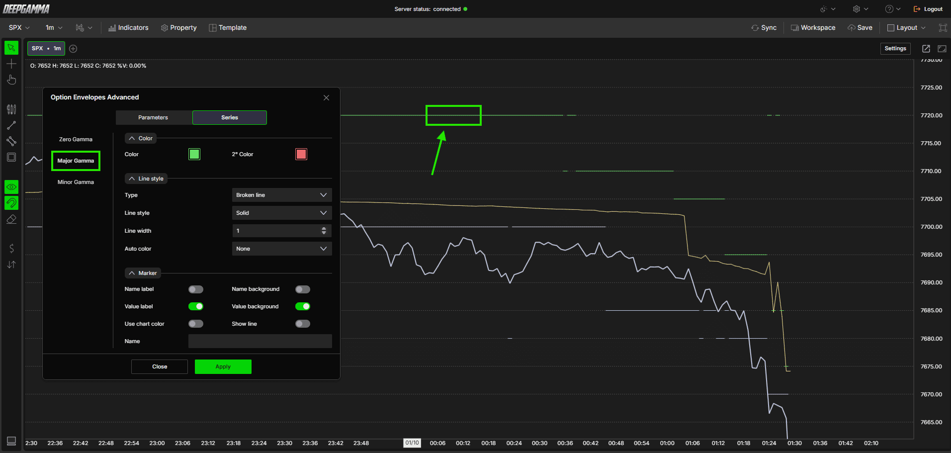The width and height of the screenshot is (951, 453).
Task: Click the Apply button
Action: tap(223, 366)
